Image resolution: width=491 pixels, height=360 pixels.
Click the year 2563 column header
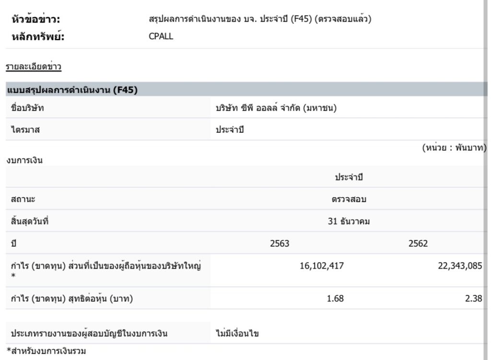[x=280, y=243]
